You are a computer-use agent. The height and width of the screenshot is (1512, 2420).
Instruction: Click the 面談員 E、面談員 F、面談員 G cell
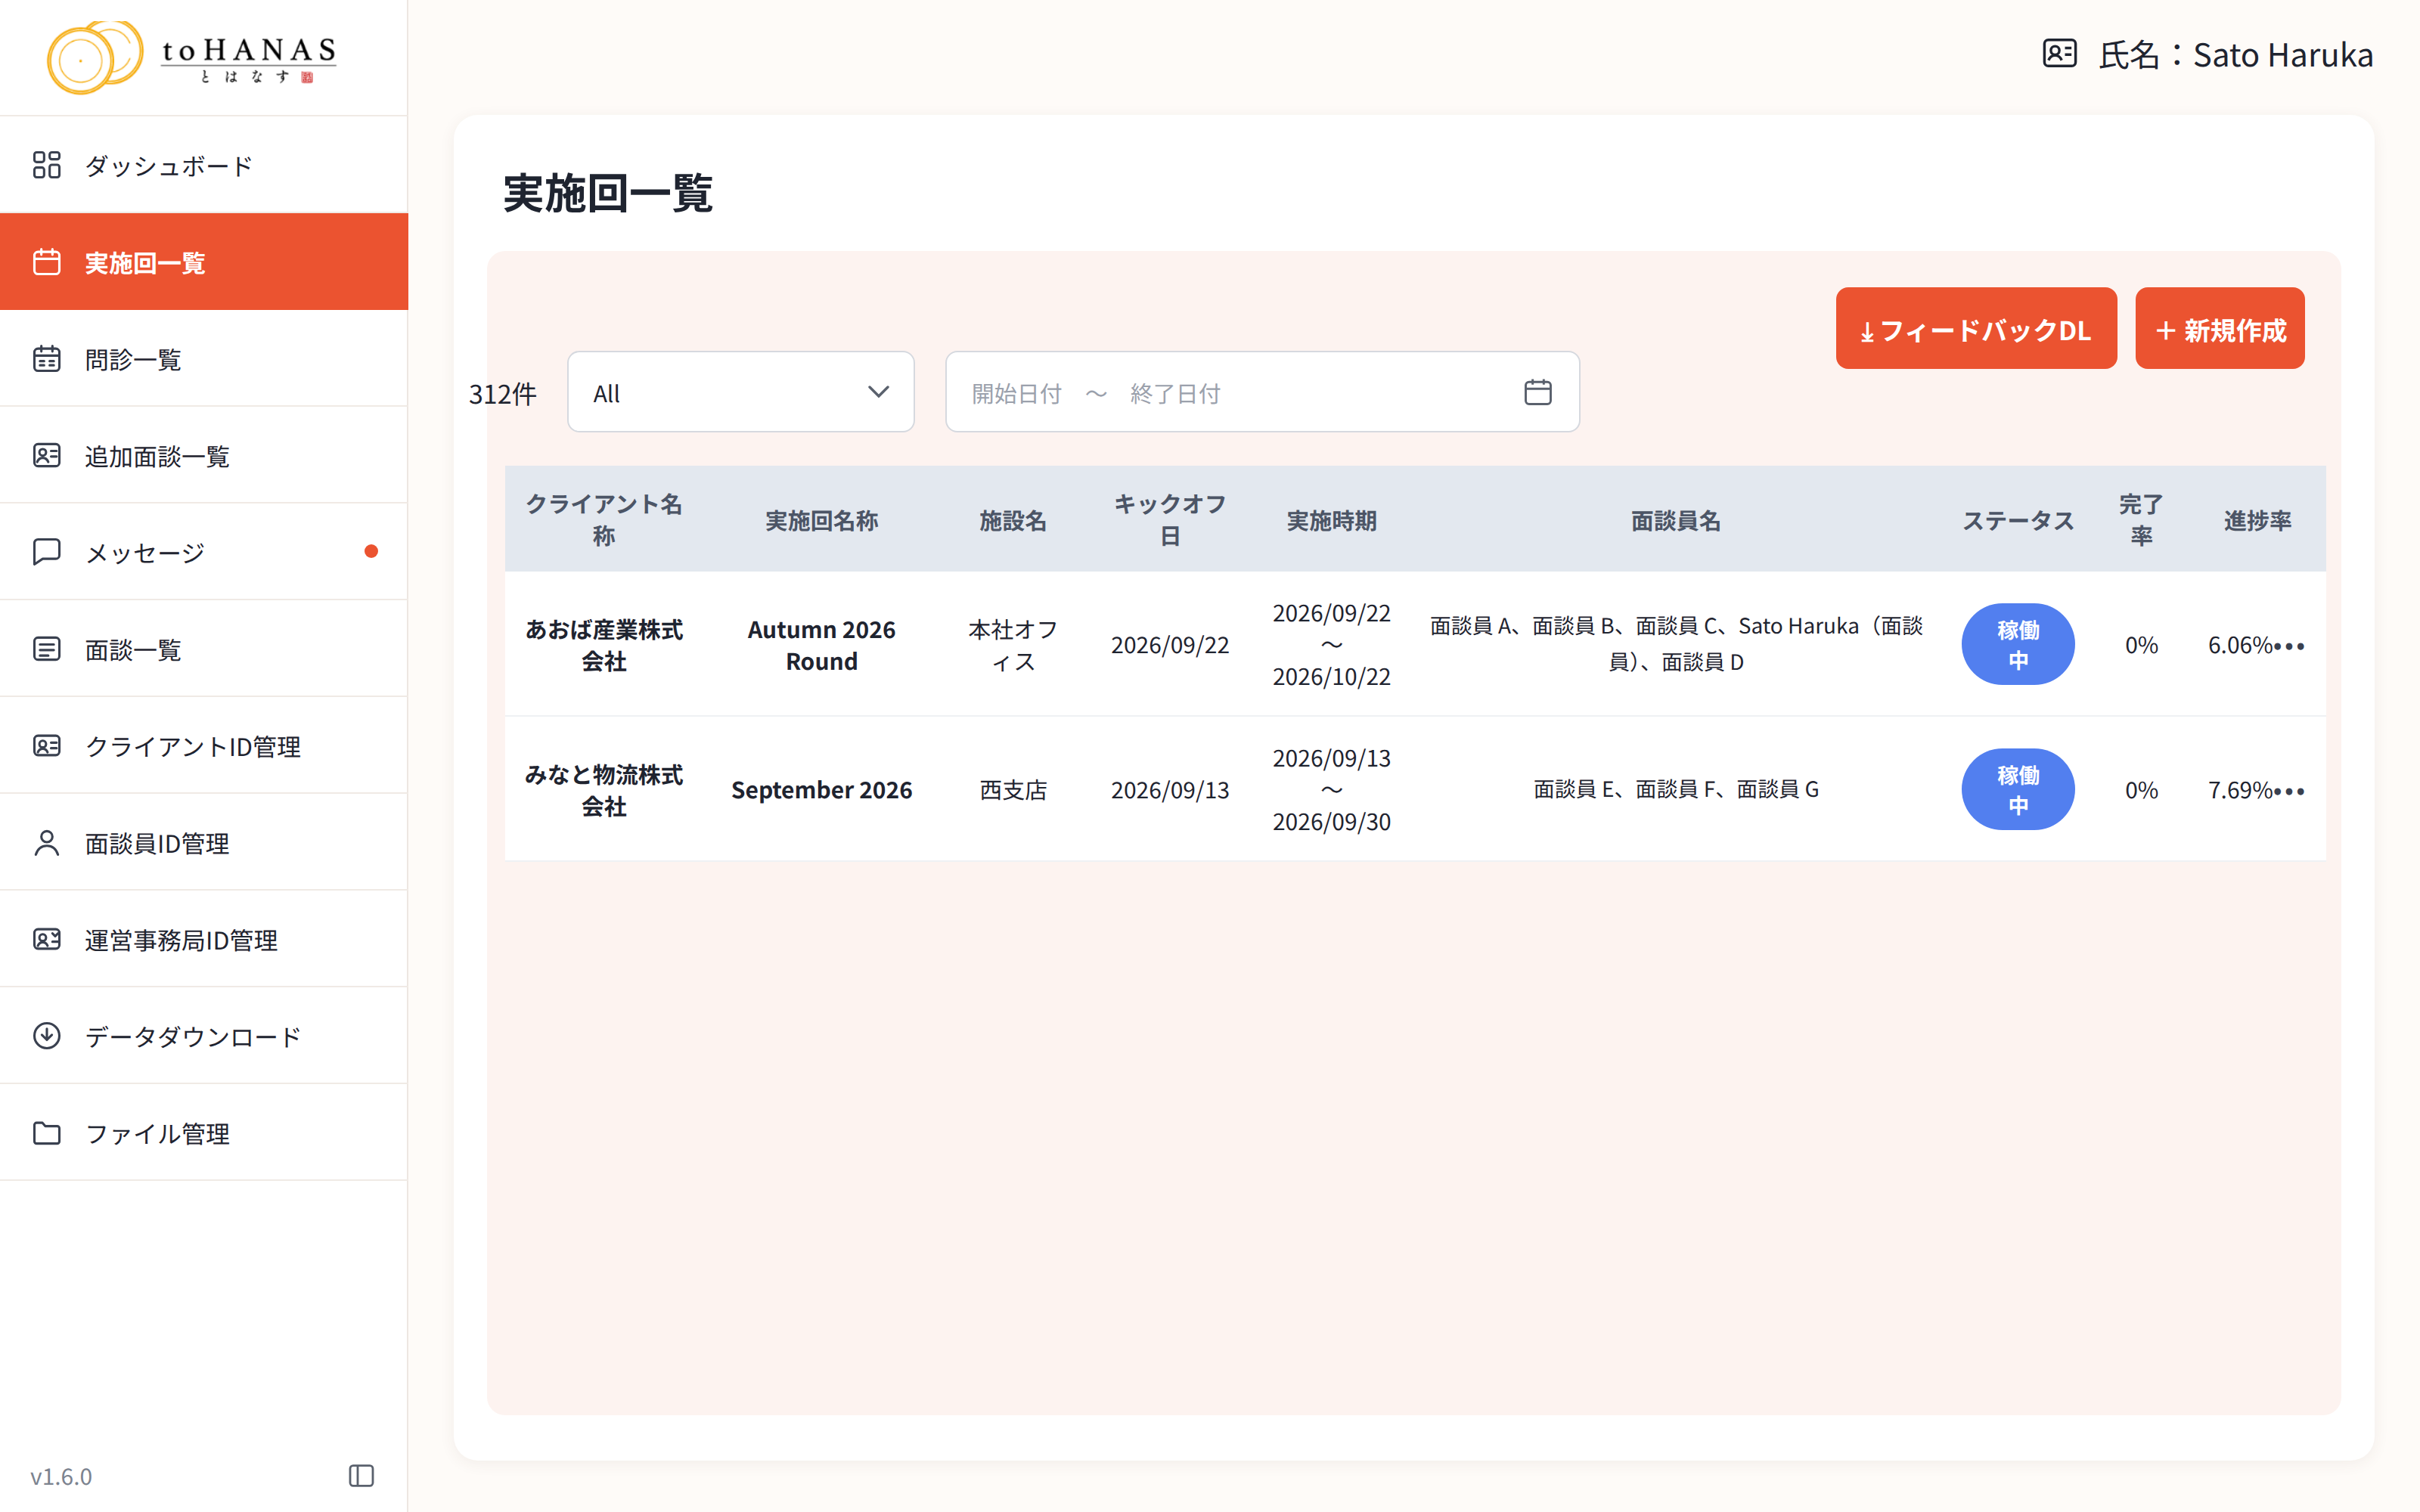point(1676,790)
